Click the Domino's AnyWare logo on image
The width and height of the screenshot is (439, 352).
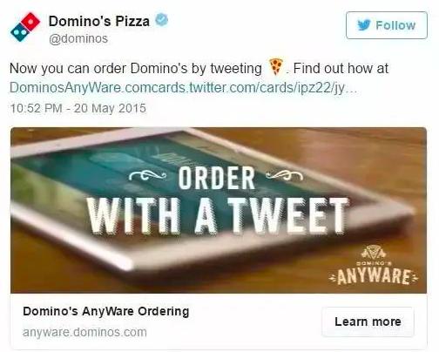(374, 265)
